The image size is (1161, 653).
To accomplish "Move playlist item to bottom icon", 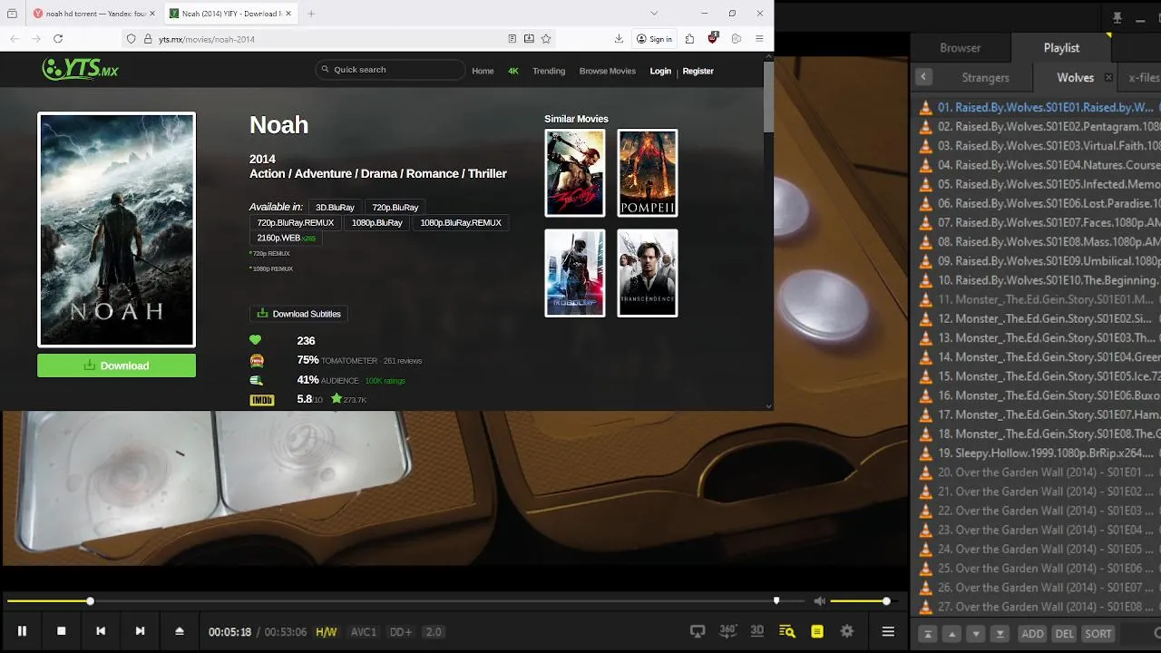I will point(1000,633).
